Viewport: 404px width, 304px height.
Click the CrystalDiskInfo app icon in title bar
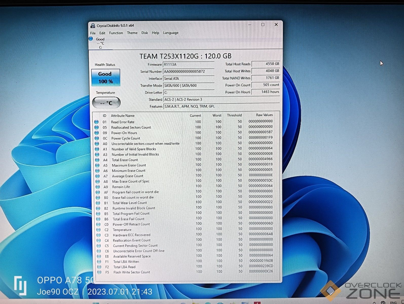point(93,26)
